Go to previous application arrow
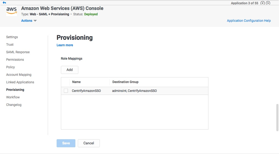279x154 pixels. point(262,3)
